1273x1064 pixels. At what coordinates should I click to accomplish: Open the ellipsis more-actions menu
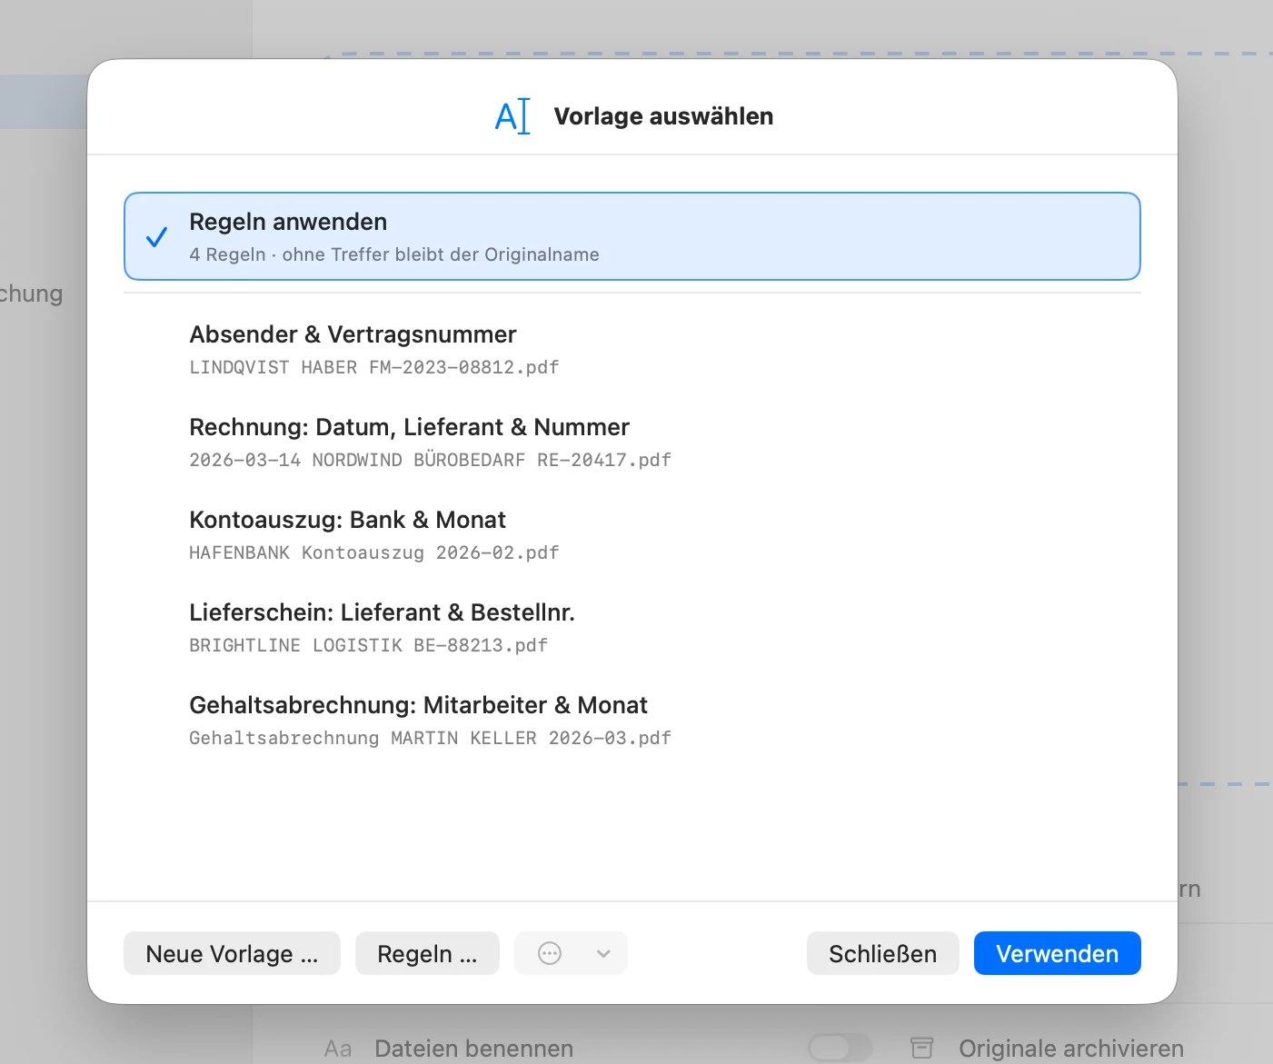pos(571,953)
